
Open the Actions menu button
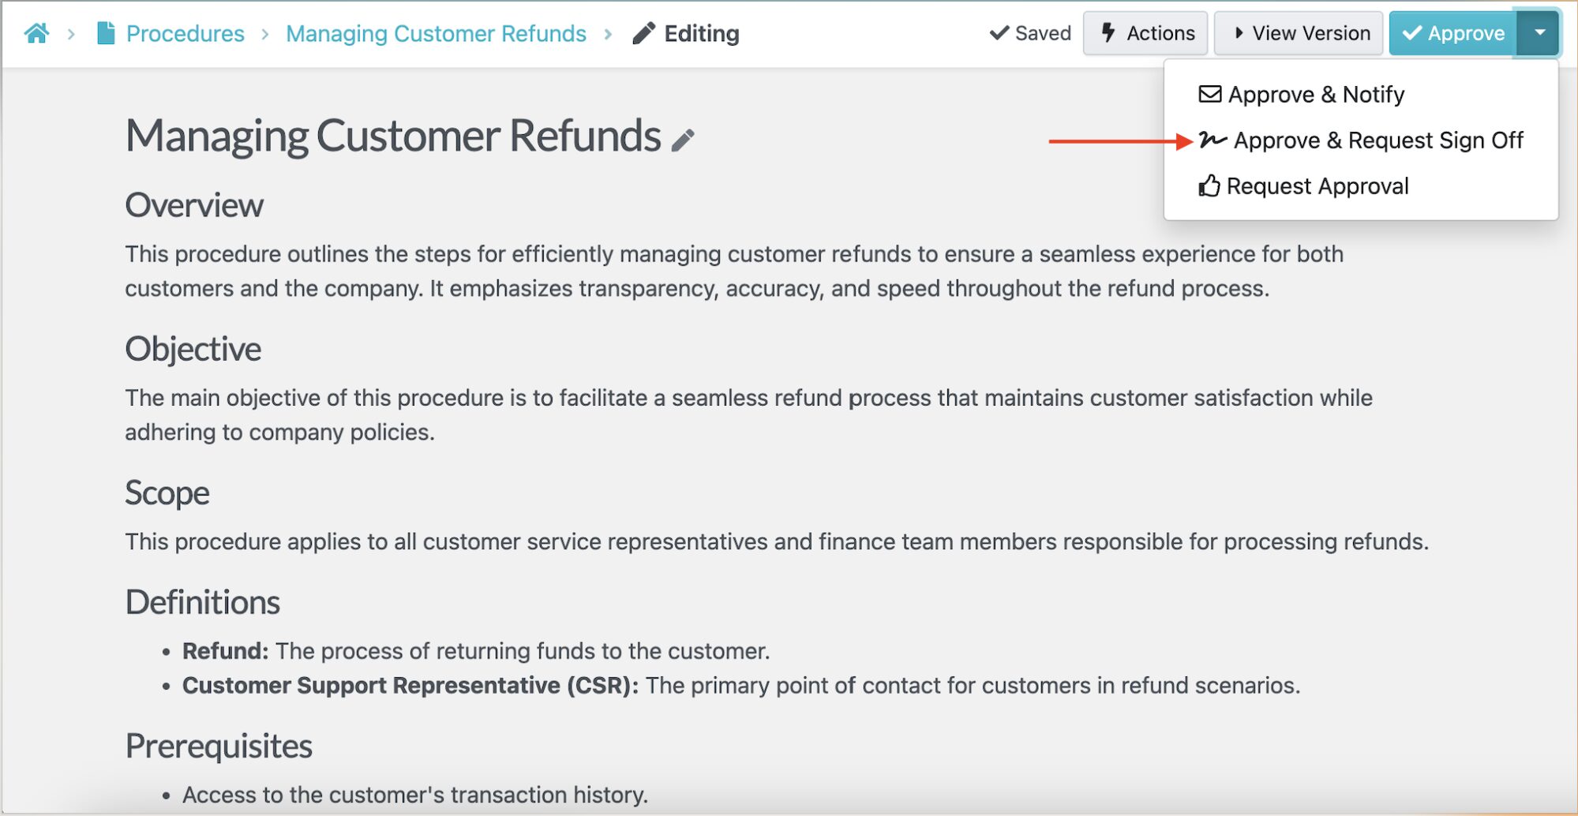coord(1145,33)
